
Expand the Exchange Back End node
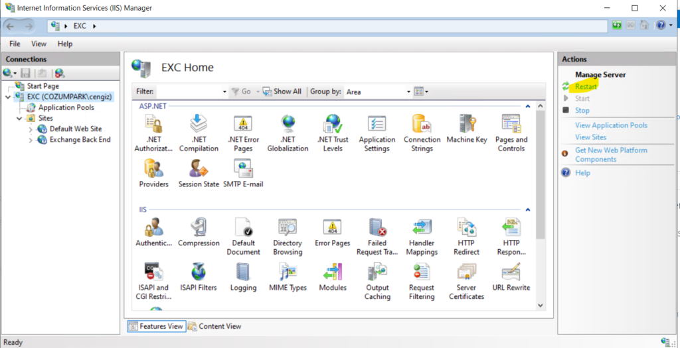(31, 140)
